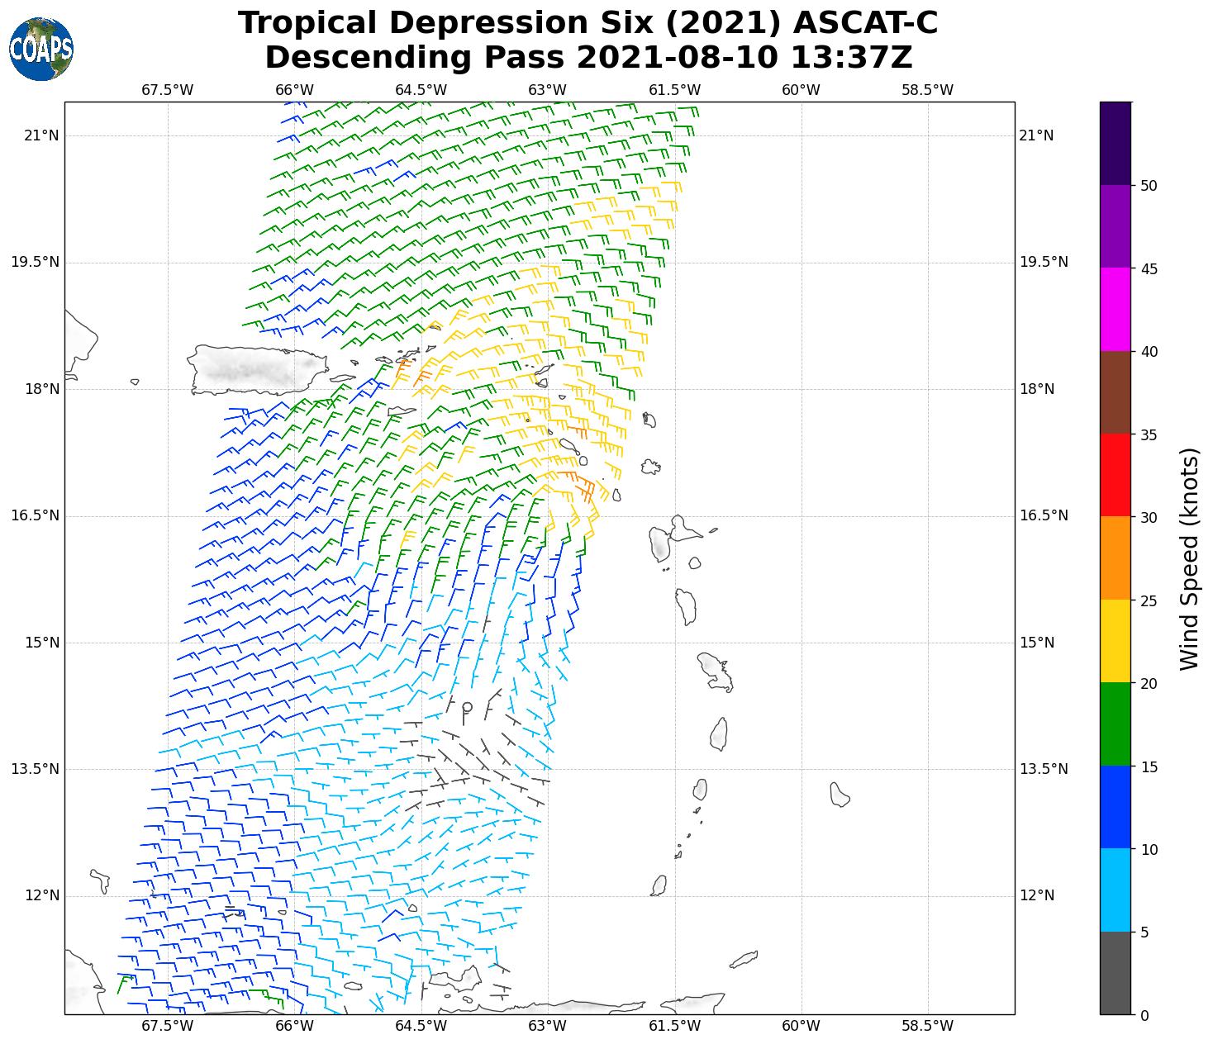Click Barbados island east of the swath
1213x1044 pixels.
click(x=840, y=795)
